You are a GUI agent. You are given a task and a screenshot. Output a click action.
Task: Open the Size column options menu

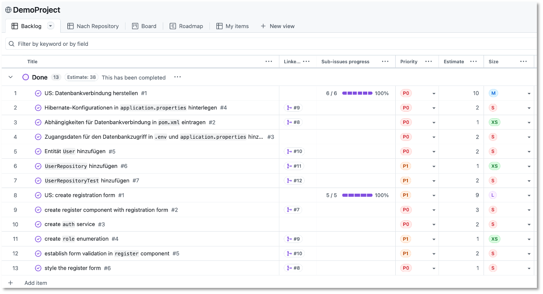click(x=523, y=62)
